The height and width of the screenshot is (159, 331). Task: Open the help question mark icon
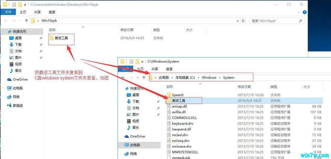coord(305,12)
